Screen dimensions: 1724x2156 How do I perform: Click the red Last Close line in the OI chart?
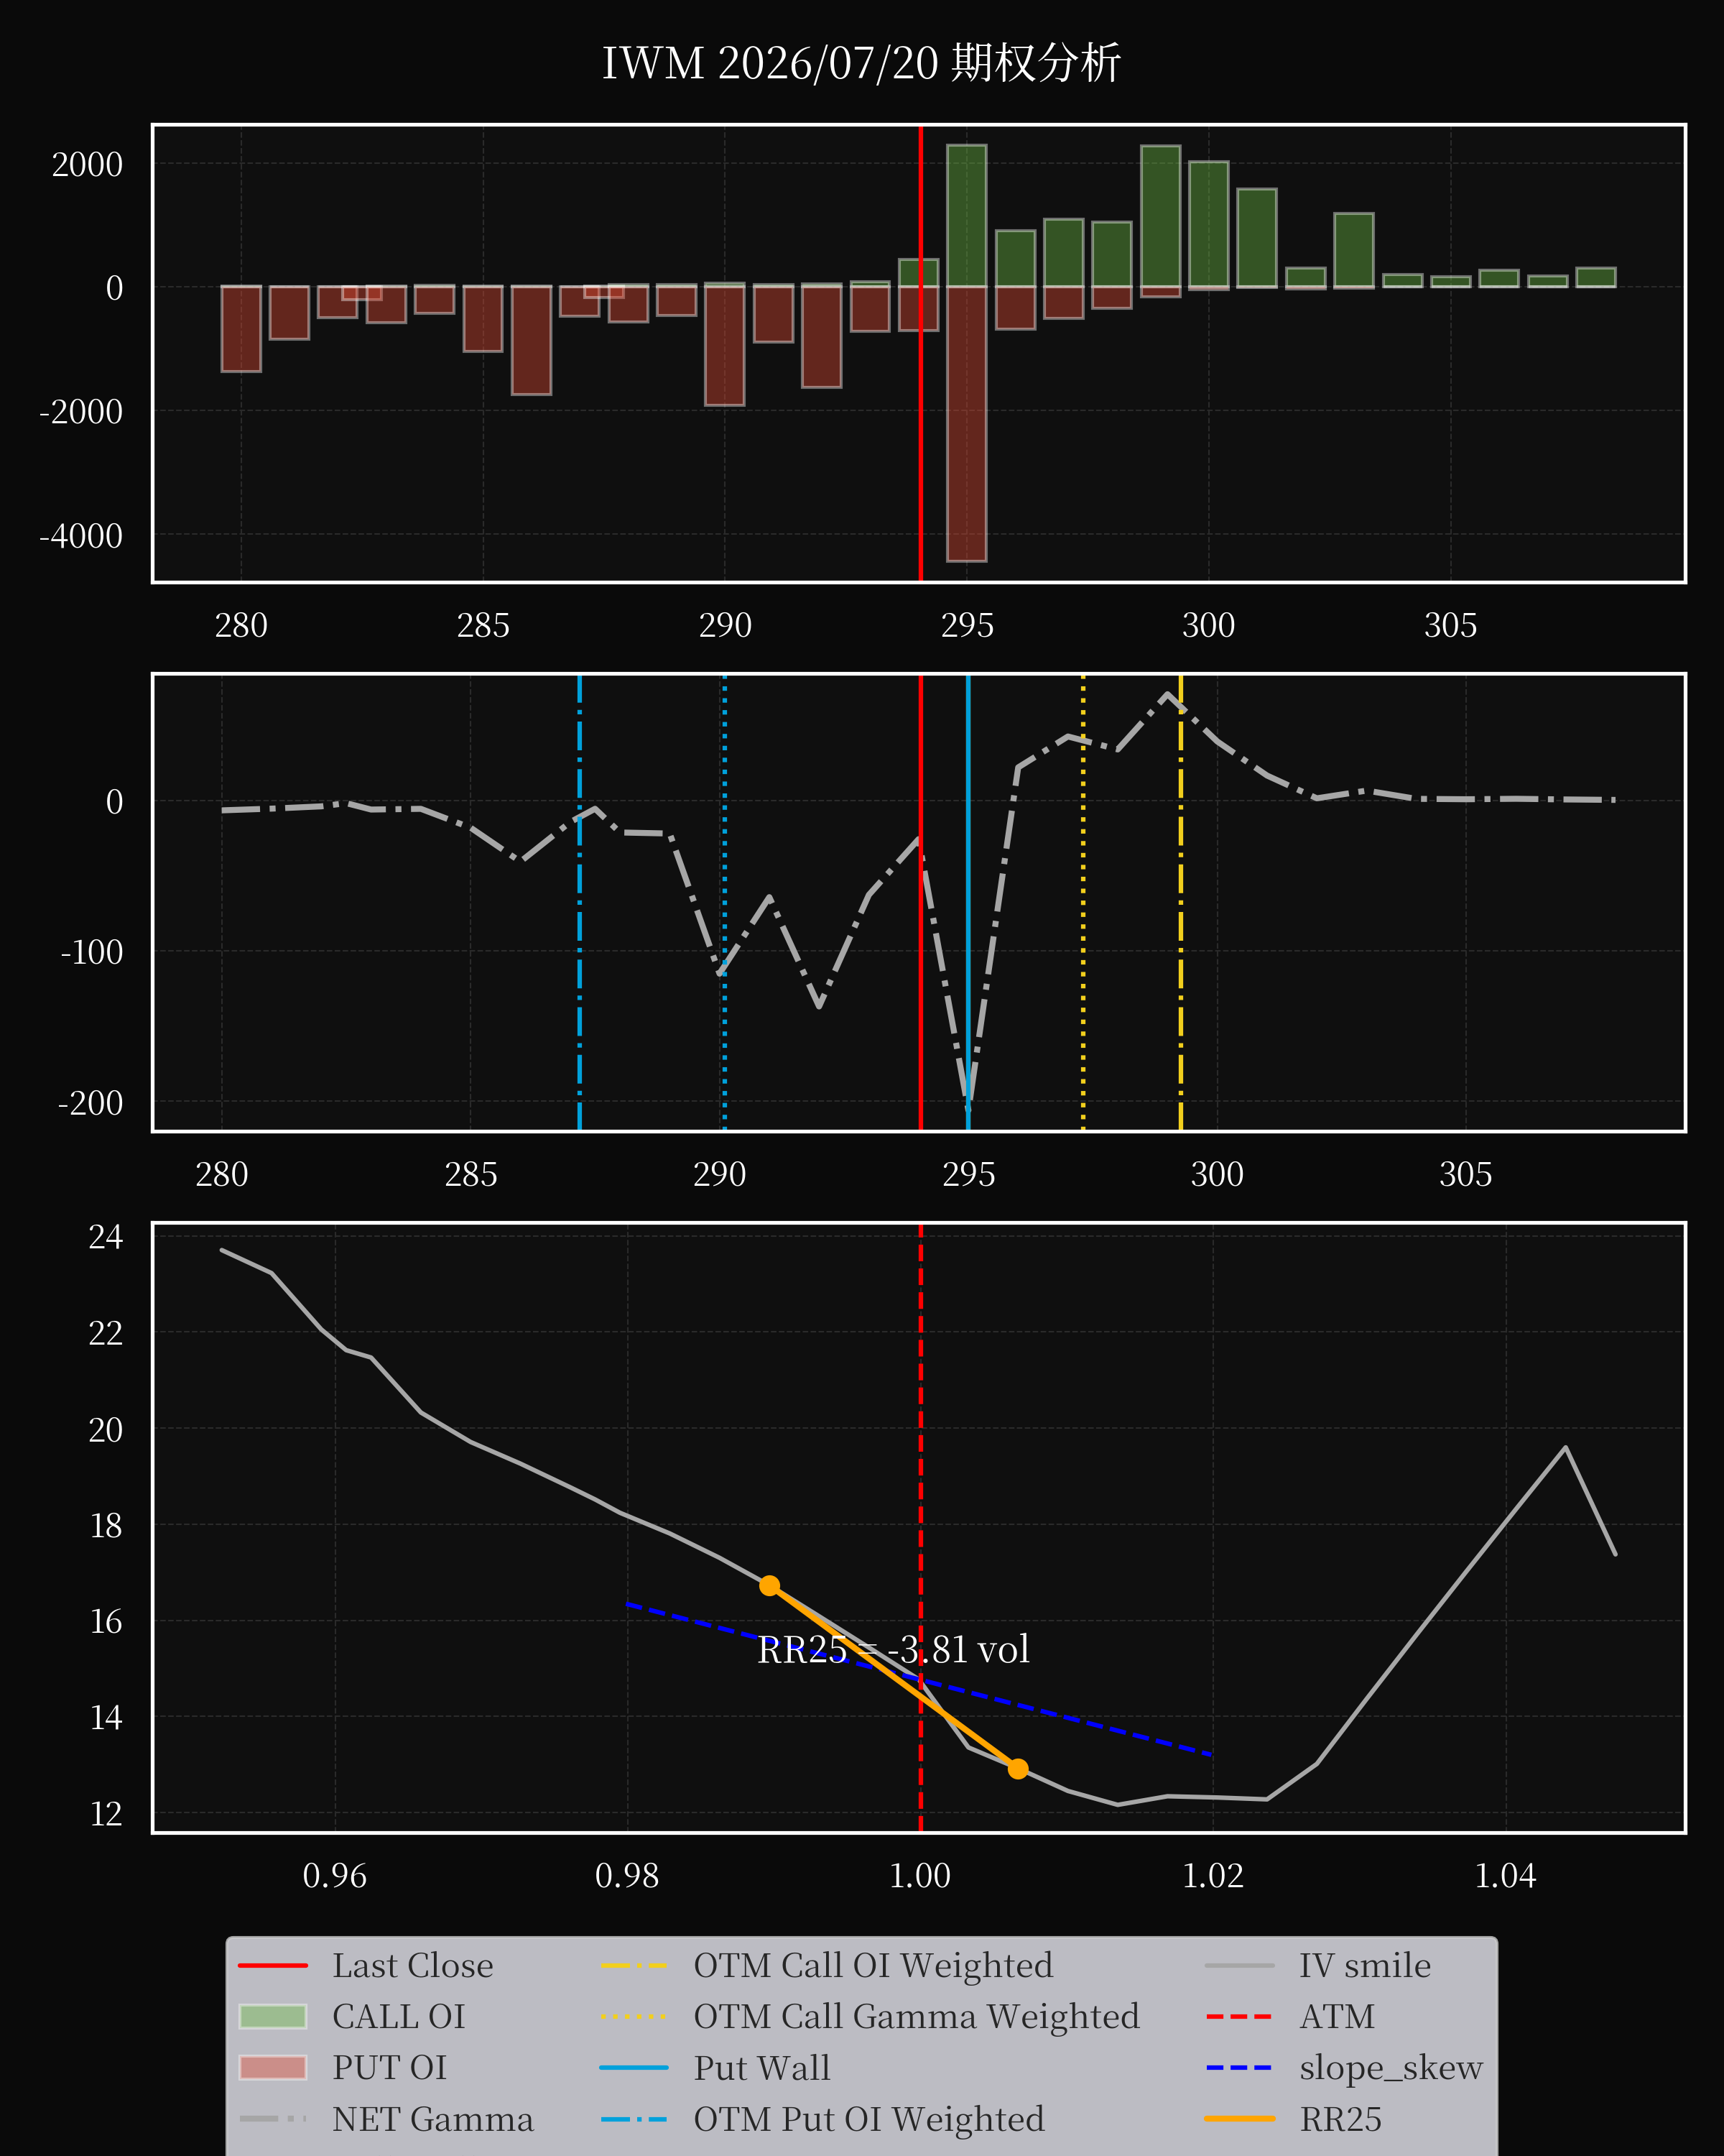point(920,353)
